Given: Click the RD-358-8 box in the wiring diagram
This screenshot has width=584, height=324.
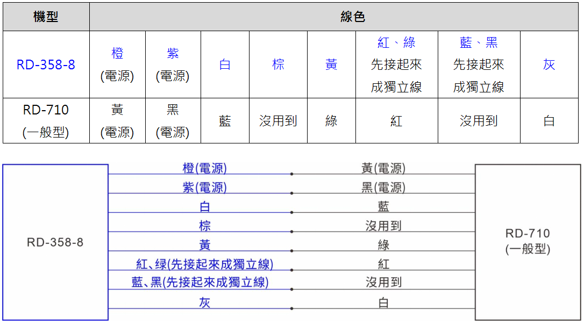Looking at the screenshot, I should click(x=55, y=242).
